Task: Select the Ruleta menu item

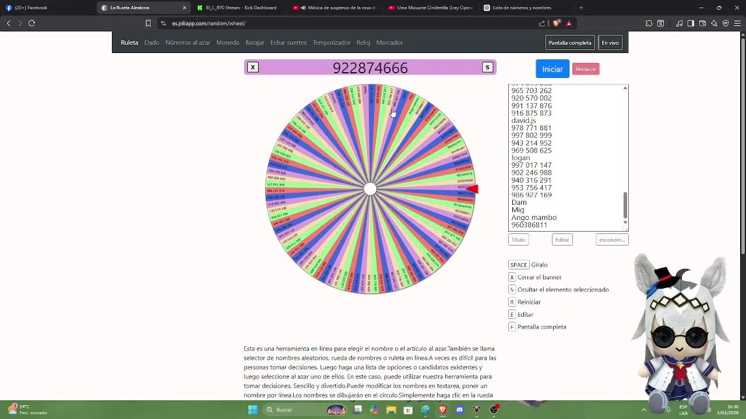Action: pos(129,42)
